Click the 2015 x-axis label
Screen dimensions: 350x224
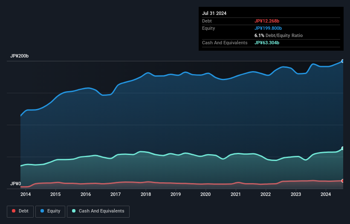(x=55, y=194)
